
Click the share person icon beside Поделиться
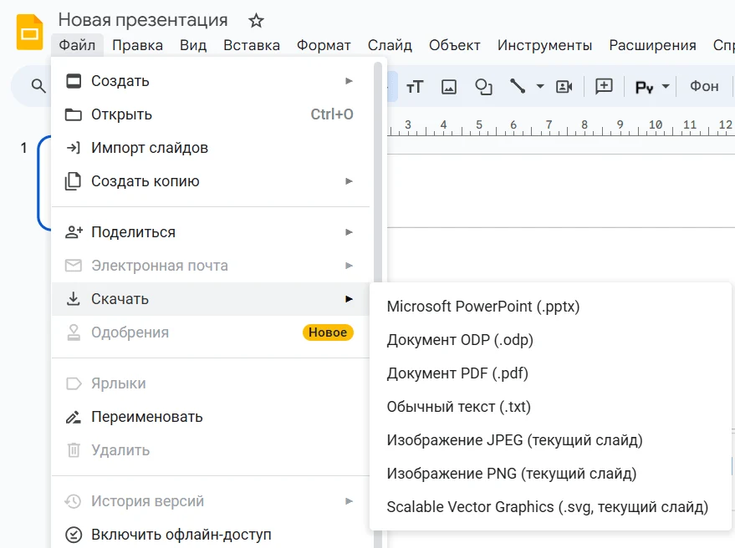coord(74,232)
